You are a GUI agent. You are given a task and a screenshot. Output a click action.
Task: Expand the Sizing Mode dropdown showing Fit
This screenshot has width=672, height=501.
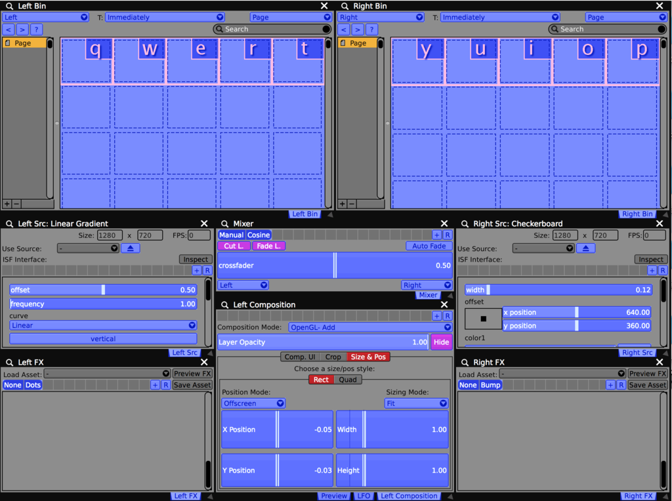[416, 403]
